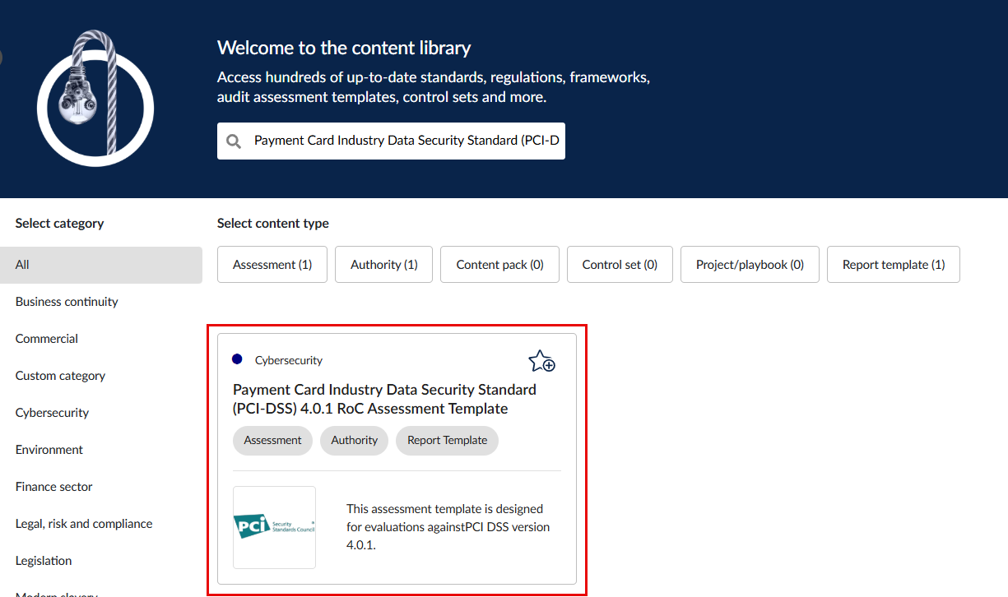Toggle the Content pack filter

click(x=499, y=265)
